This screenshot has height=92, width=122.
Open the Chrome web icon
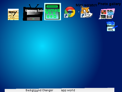70,12
